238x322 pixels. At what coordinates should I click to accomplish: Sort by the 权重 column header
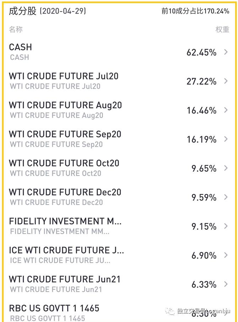[x=222, y=30]
